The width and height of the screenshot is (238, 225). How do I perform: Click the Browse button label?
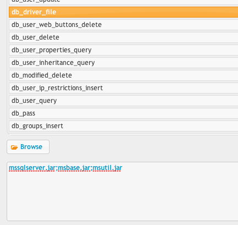point(31,147)
